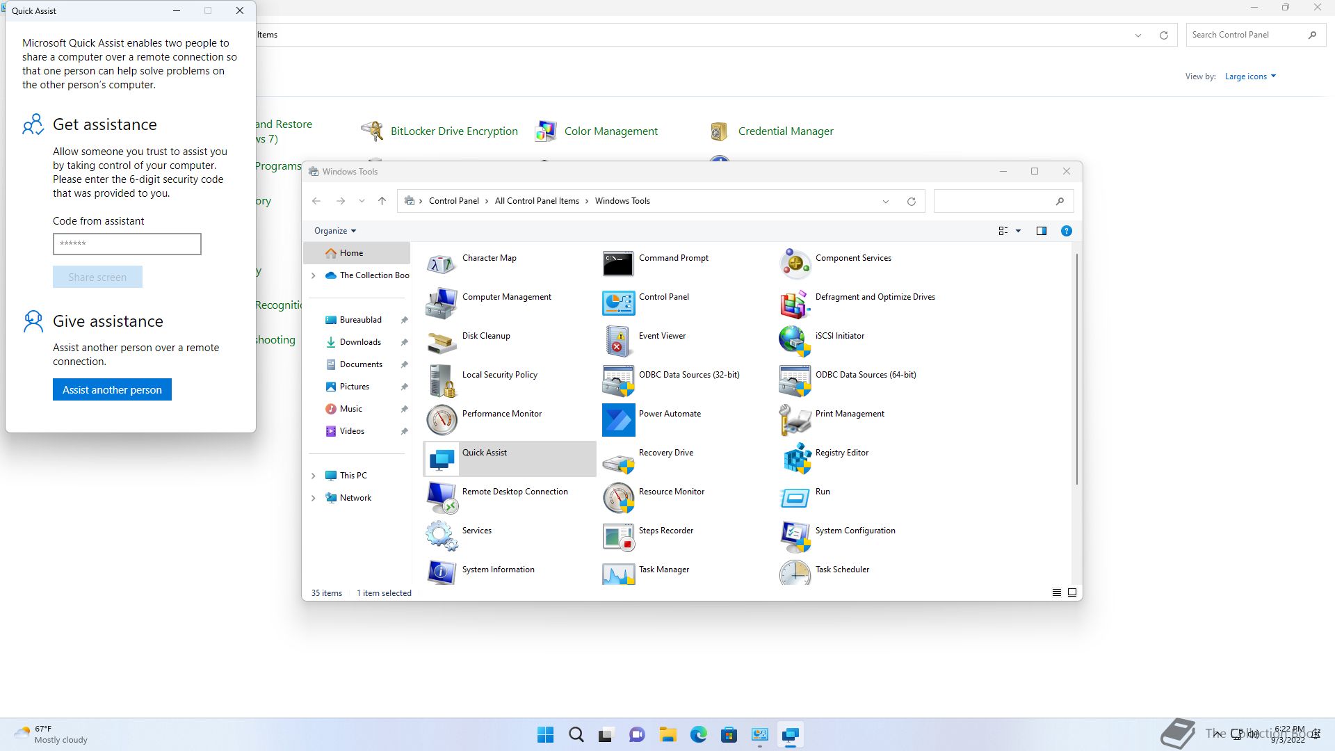Image resolution: width=1335 pixels, height=751 pixels.
Task: Open taskbar Search icon
Action: tap(576, 734)
